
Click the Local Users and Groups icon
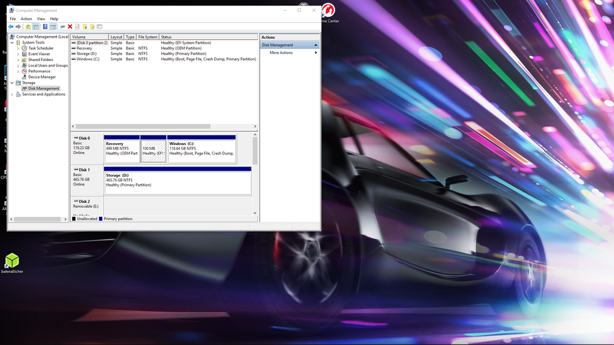24,65
